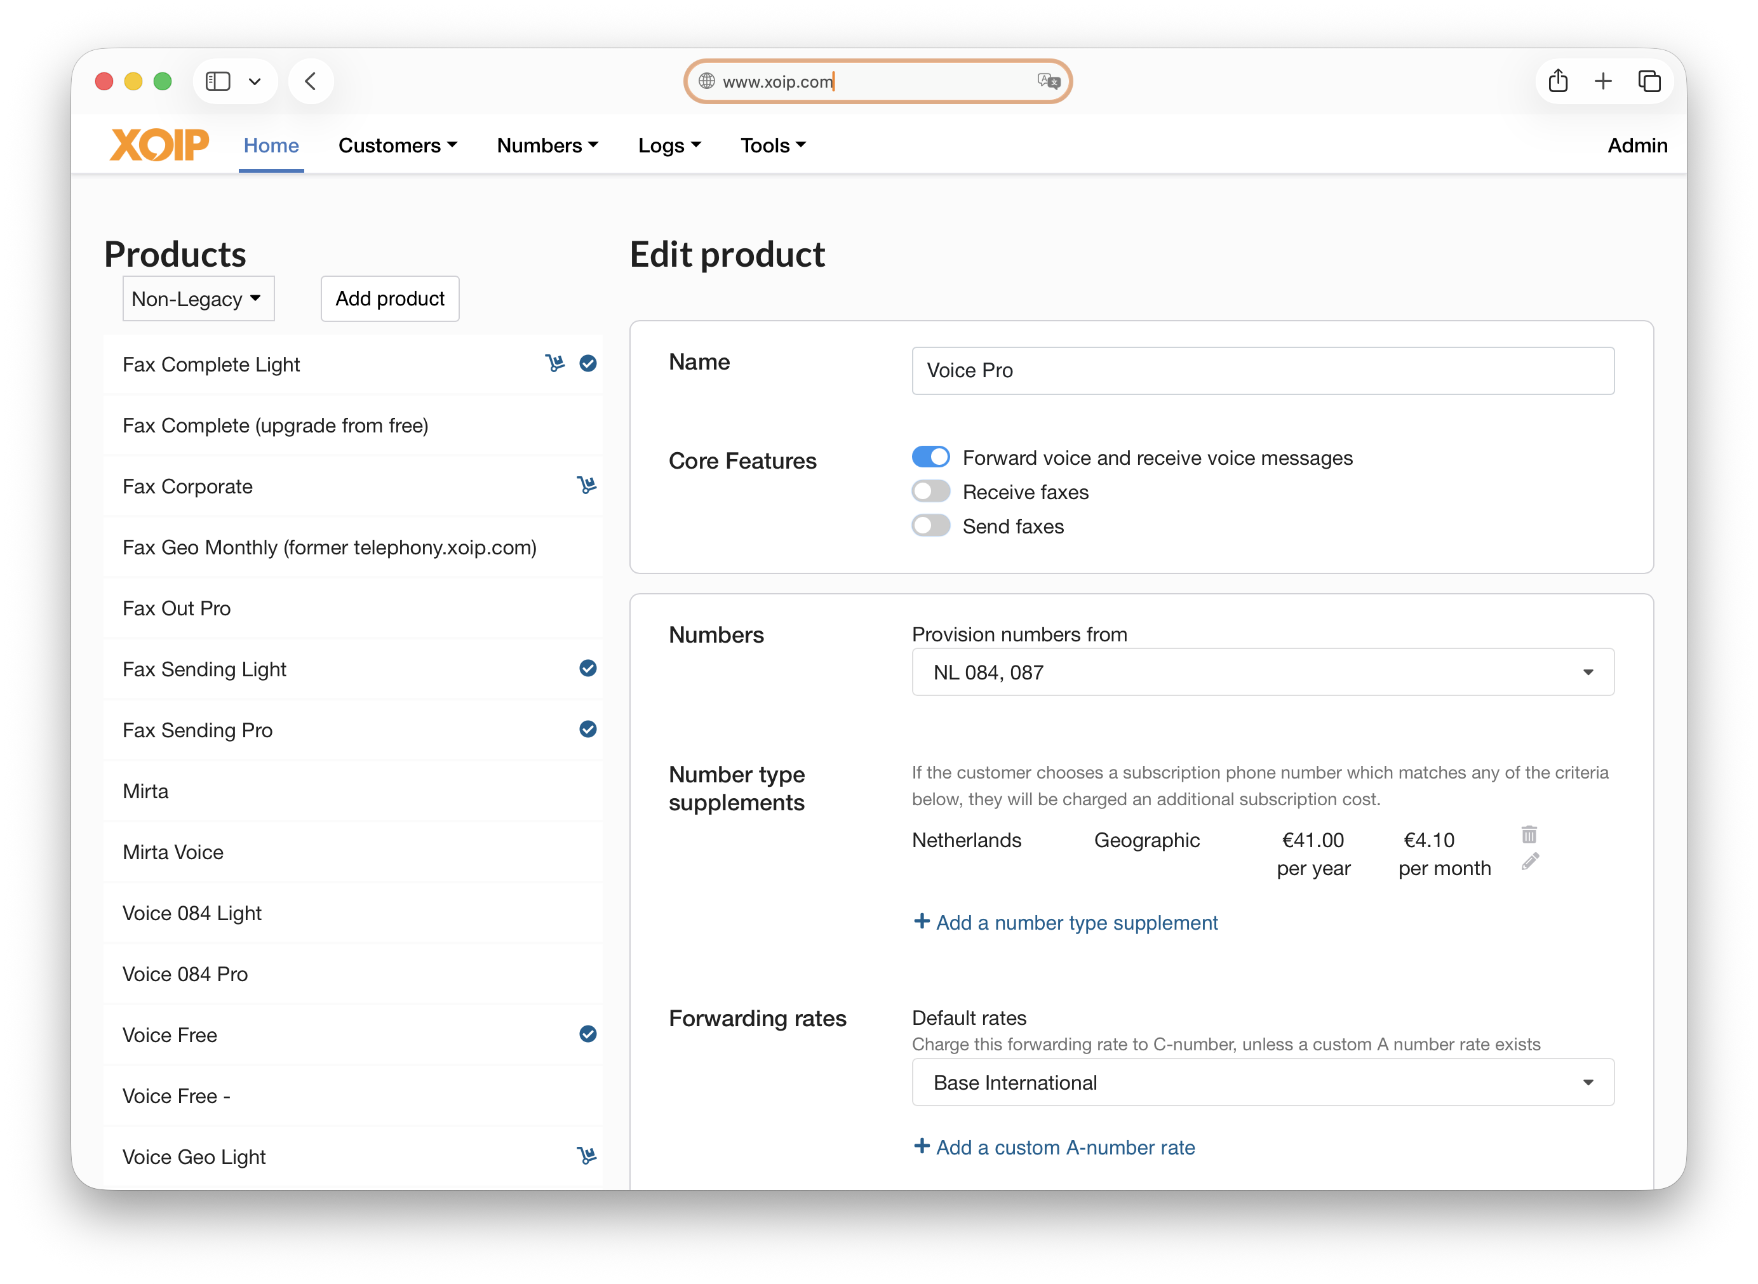Open the Base International rates dropdown
Viewport: 1758px width, 1284px height.
(1263, 1082)
